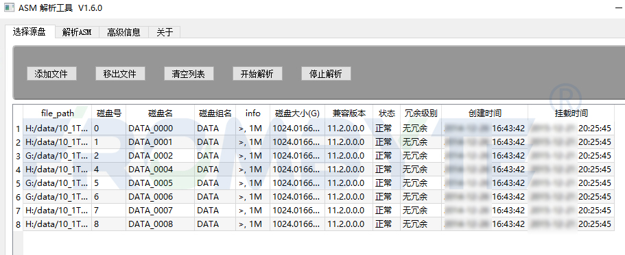Click version 11.2.0.0.0 in DATA_0000 row
Viewport: 625px width, 255px height.
pyautogui.click(x=349, y=129)
